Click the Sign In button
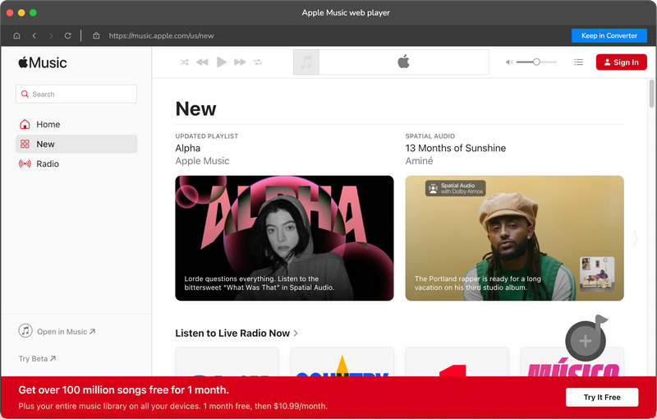Viewport: 657px width, 419px height. tap(622, 62)
